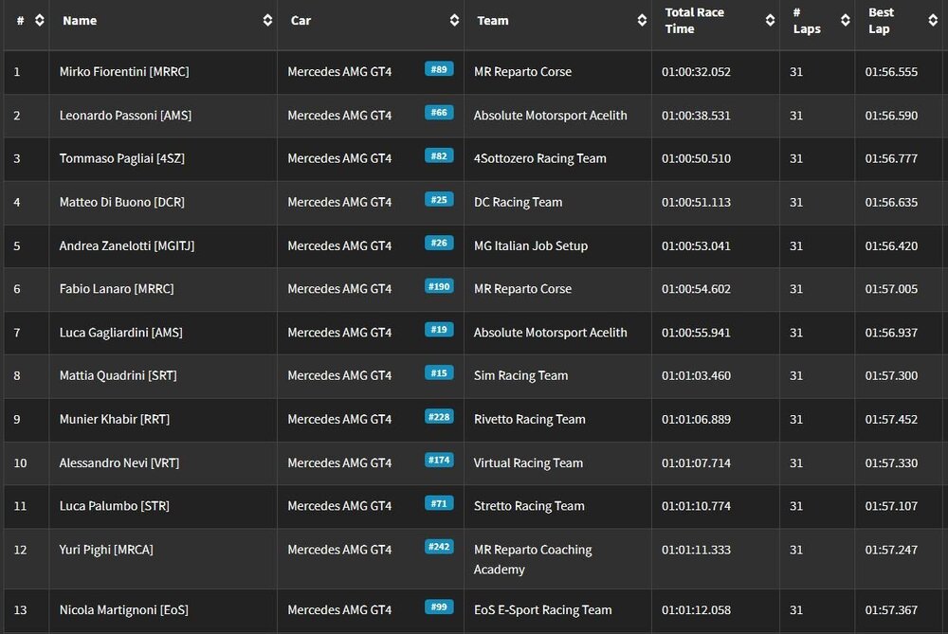Click the Total Race Time header label
The image size is (948, 634).
coord(694,21)
